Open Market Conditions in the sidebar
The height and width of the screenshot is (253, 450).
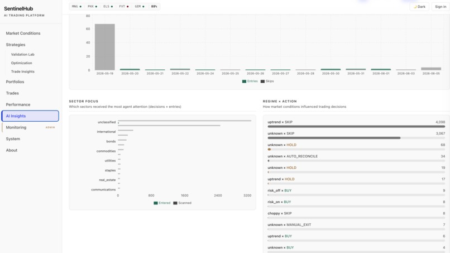click(23, 34)
